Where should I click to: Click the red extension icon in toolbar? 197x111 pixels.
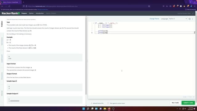174,6
